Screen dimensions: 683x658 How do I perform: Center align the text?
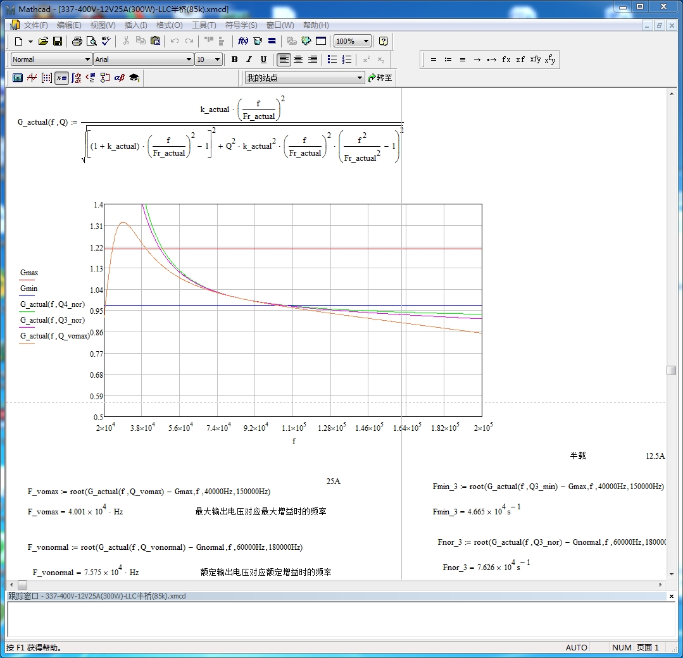click(298, 59)
